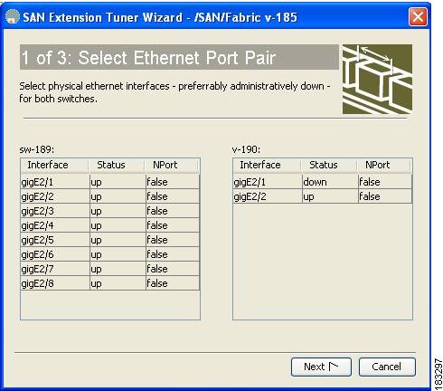Click the SAN wizard title bar icon

(13, 16)
